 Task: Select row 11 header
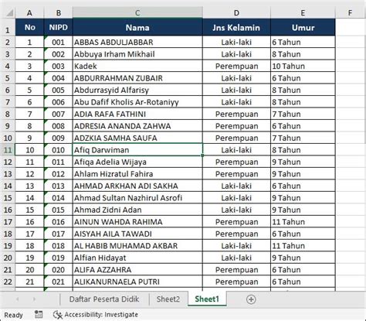tap(8, 150)
